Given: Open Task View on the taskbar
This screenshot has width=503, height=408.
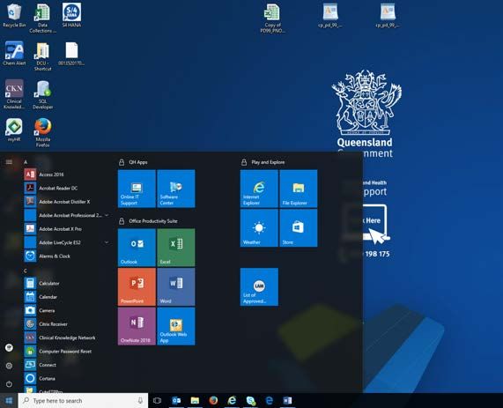Looking at the screenshot, I should tap(157, 401).
